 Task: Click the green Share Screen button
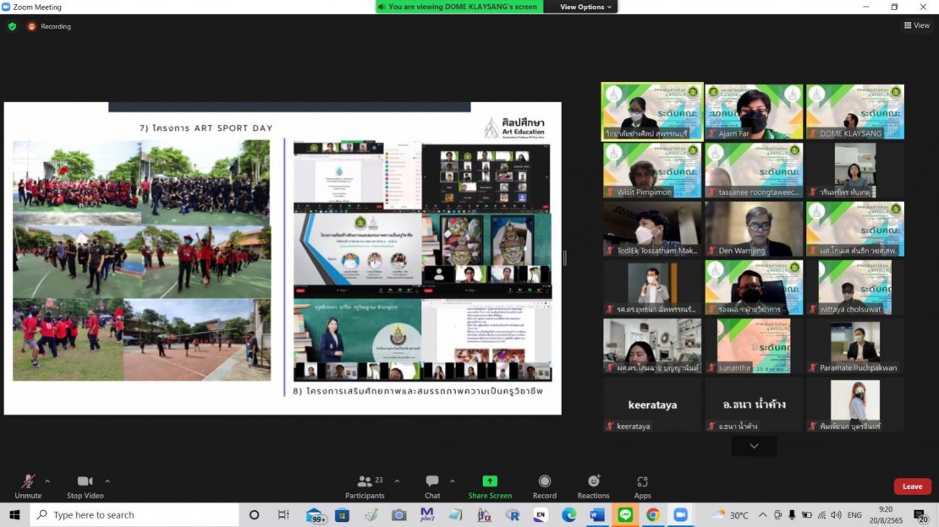[490, 487]
